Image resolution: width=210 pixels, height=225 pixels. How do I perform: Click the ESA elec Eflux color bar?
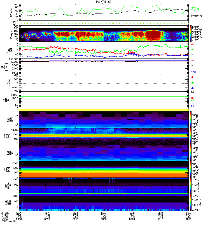pos(191,169)
